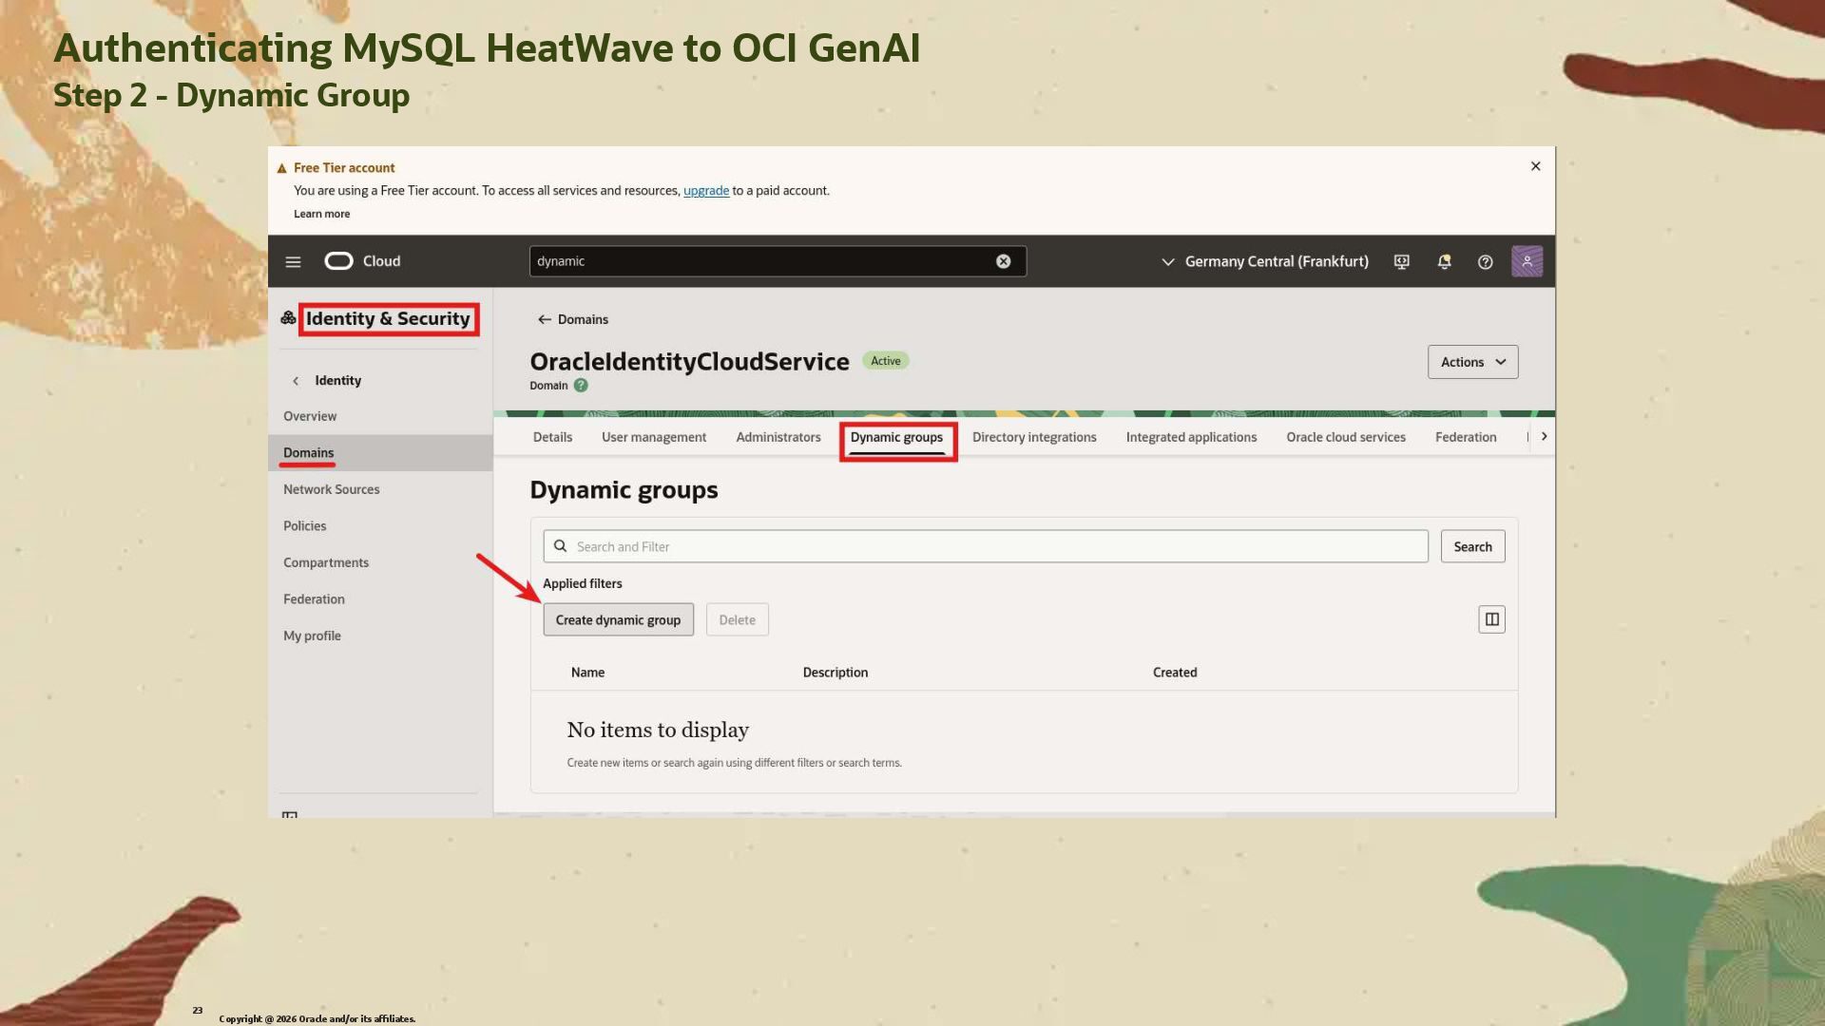Open the notifications bell
Image resolution: width=1825 pixels, height=1026 pixels.
(1444, 261)
